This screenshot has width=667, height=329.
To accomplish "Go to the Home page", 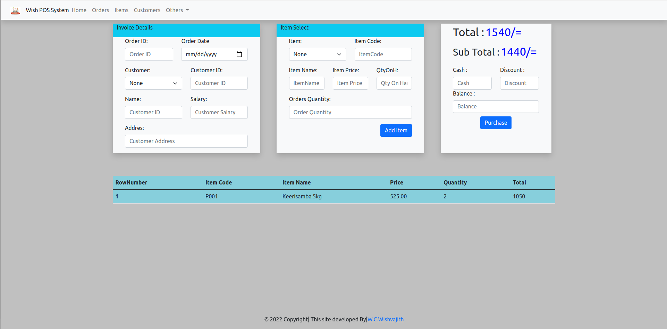I will coord(79,10).
